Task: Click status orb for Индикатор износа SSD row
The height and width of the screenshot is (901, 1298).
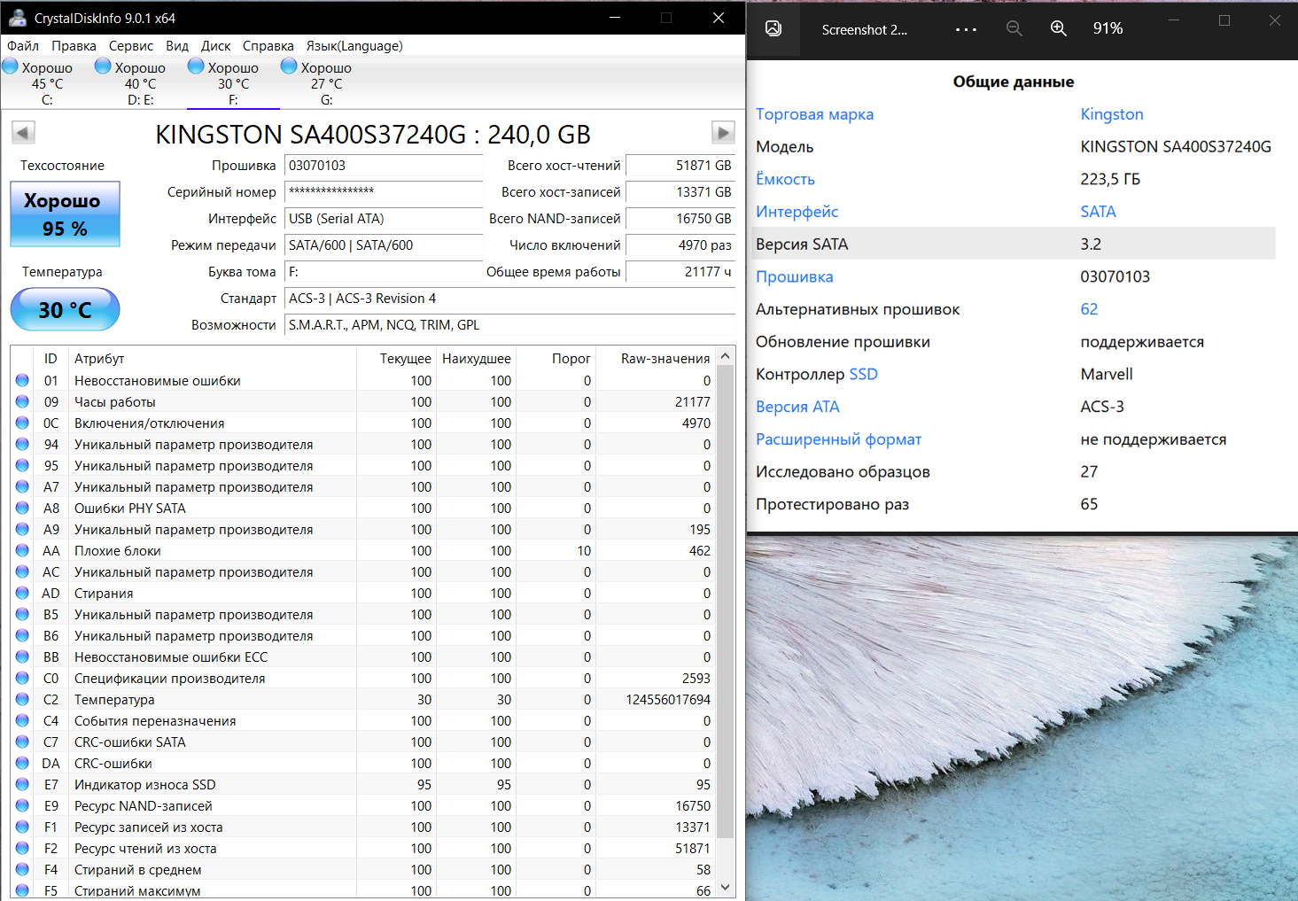Action: point(22,785)
